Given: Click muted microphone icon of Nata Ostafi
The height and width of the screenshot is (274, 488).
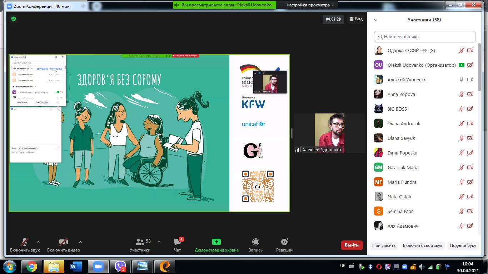Looking at the screenshot, I should click(462, 197).
